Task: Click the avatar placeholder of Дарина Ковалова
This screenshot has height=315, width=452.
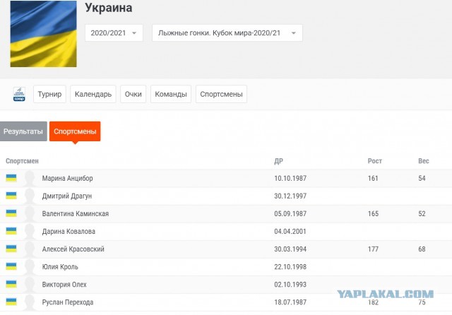Action: [30, 232]
